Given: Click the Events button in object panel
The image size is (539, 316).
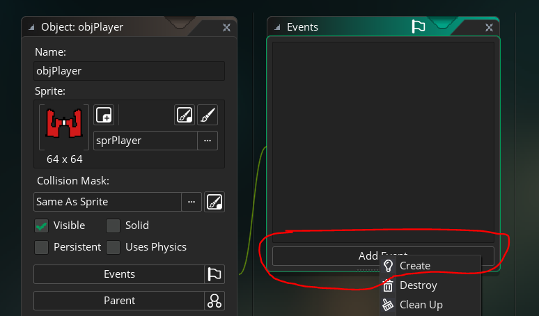Looking at the screenshot, I should pyautogui.click(x=119, y=274).
